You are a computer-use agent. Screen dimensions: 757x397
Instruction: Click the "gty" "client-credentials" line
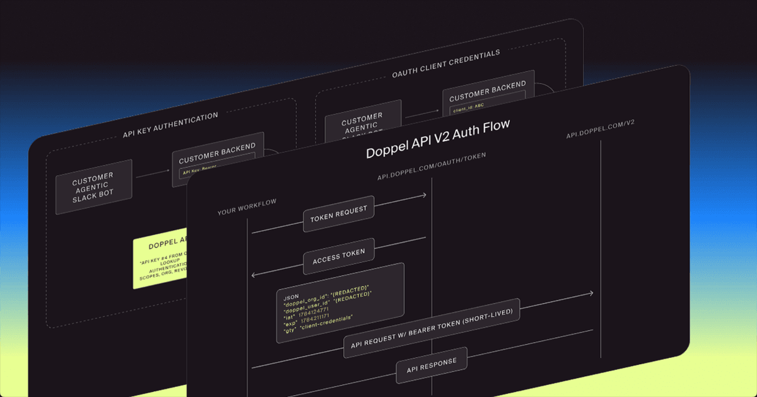point(319,323)
